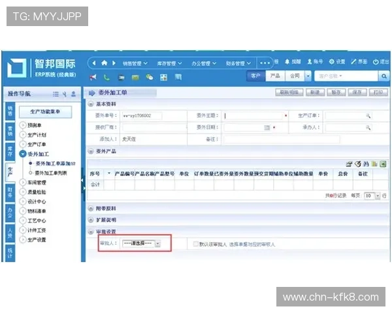Open the 办公管理 dropdown menu
The width and height of the screenshot is (392, 313).
(x=204, y=63)
